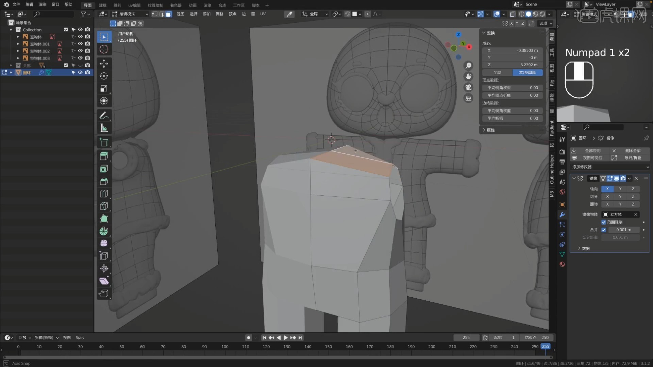Image resolution: width=653 pixels, height=367 pixels.
Task: Click the eyedropper icon in the viewport header
Action: tap(289, 14)
